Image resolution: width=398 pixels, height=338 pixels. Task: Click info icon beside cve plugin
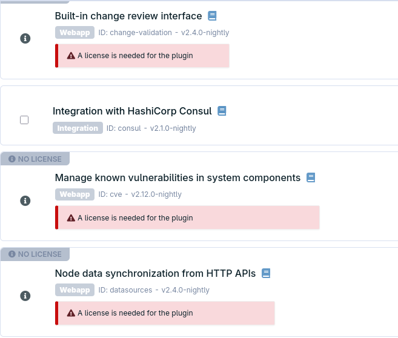[x=25, y=200]
